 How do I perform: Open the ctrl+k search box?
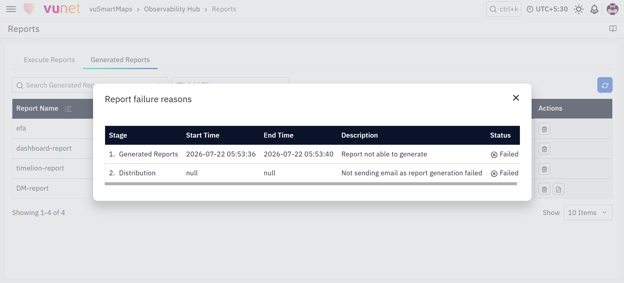click(504, 9)
